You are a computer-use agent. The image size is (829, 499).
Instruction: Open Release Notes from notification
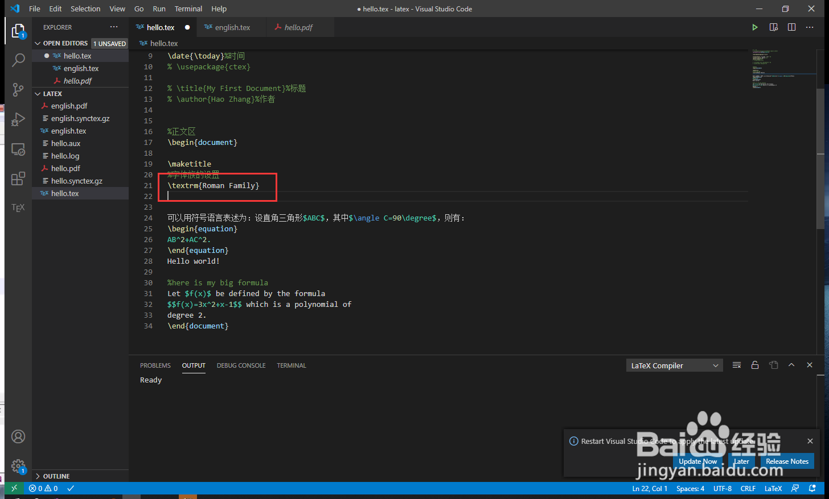[x=787, y=461]
